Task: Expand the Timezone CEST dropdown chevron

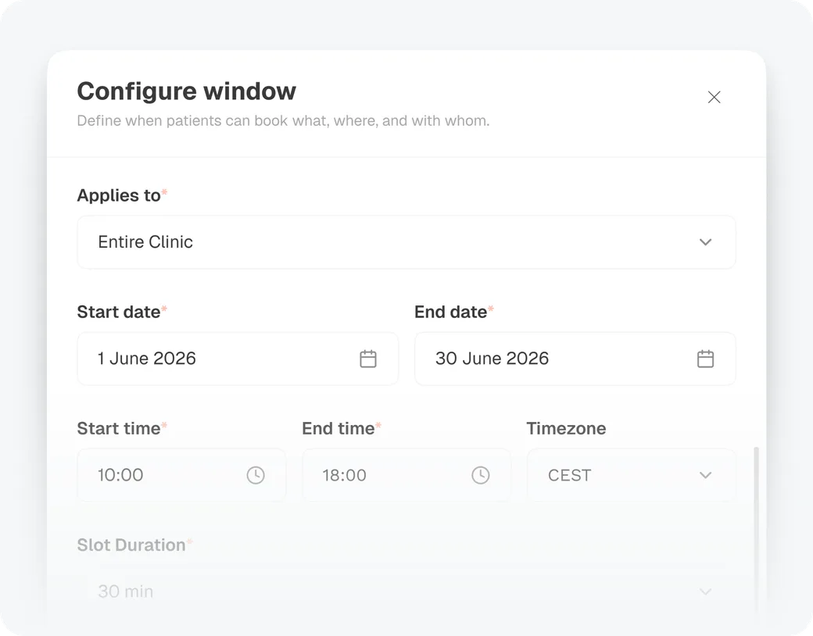Action: (x=705, y=475)
